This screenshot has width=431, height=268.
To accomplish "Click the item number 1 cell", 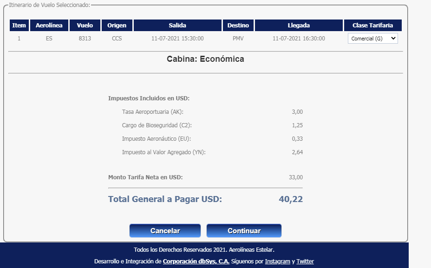I will click(19, 39).
